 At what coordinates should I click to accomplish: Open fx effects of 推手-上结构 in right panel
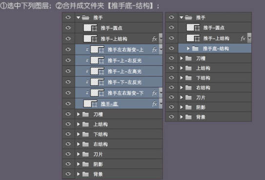coord(243,39)
